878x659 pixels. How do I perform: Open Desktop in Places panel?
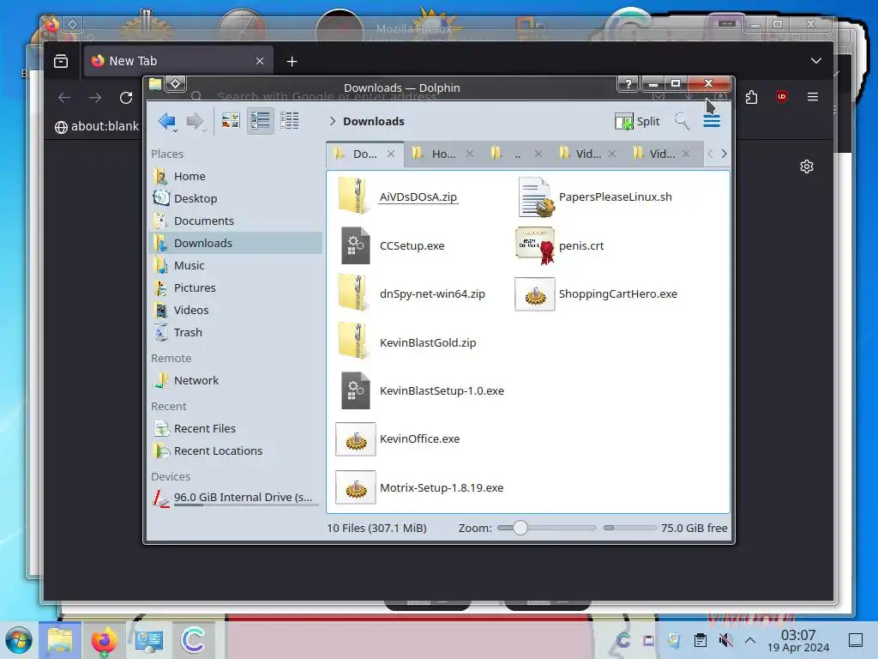(235, 198)
